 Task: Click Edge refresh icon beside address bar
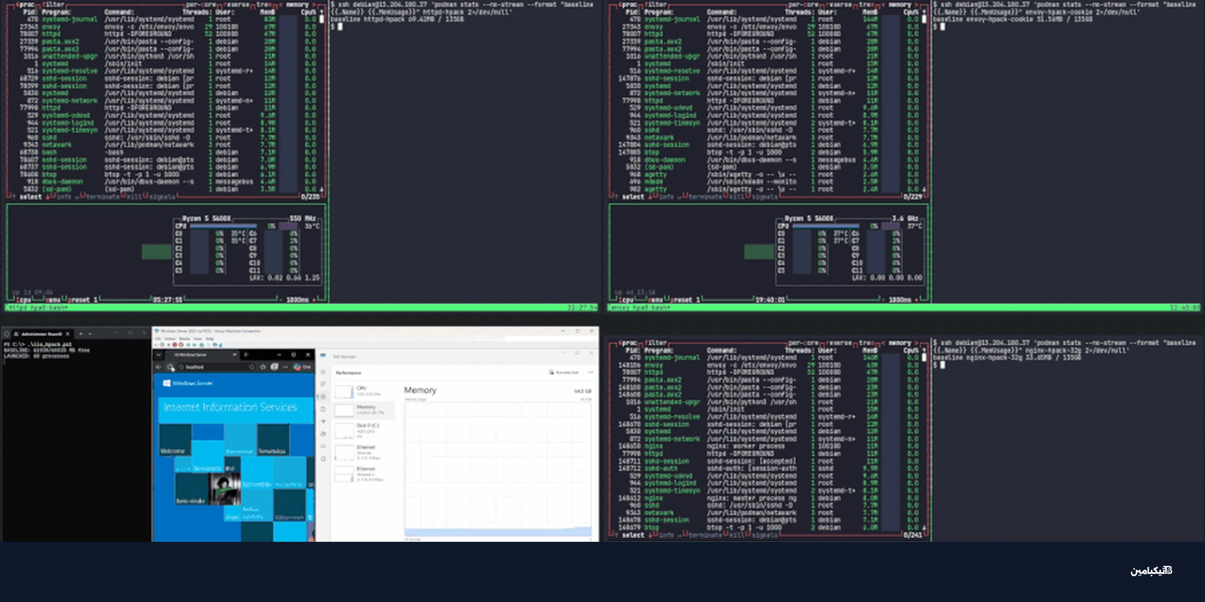[x=170, y=367]
